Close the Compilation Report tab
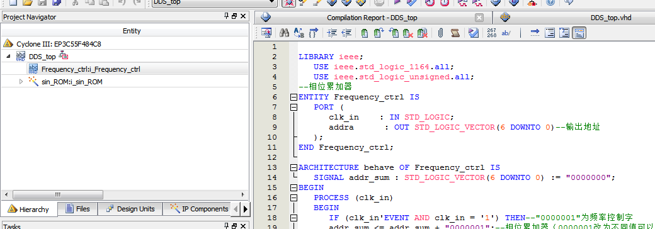The height and width of the screenshot is (229, 655). tap(479, 18)
